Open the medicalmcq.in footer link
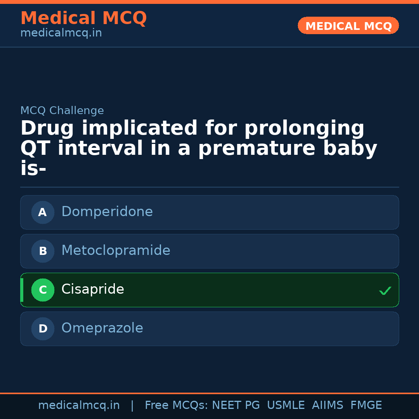Screen dimensions: 419x419 click(x=79, y=405)
